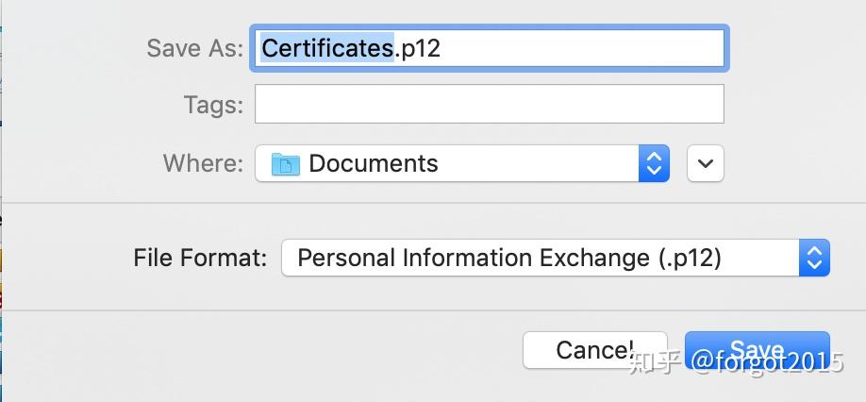This screenshot has width=866, height=402.
Task: Focus the empty Tags input field
Action: coord(489,104)
